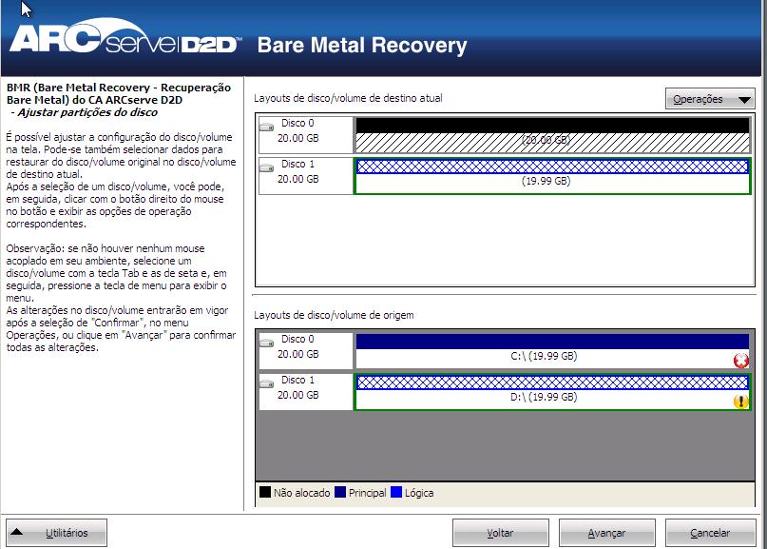
Task: Open the Operações dropdown menu
Action: click(710, 99)
